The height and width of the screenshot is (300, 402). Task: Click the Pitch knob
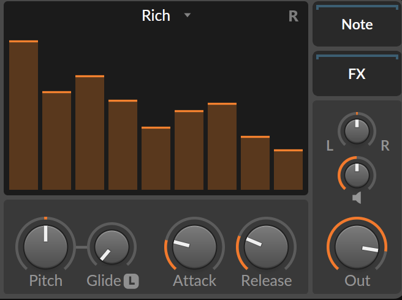click(x=45, y=247)
